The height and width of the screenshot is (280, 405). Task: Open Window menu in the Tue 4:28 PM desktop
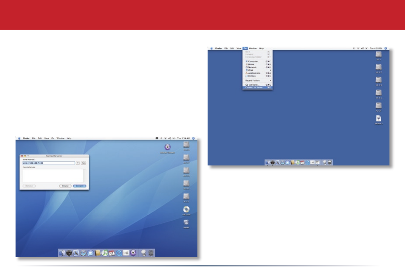pos(253,48)
